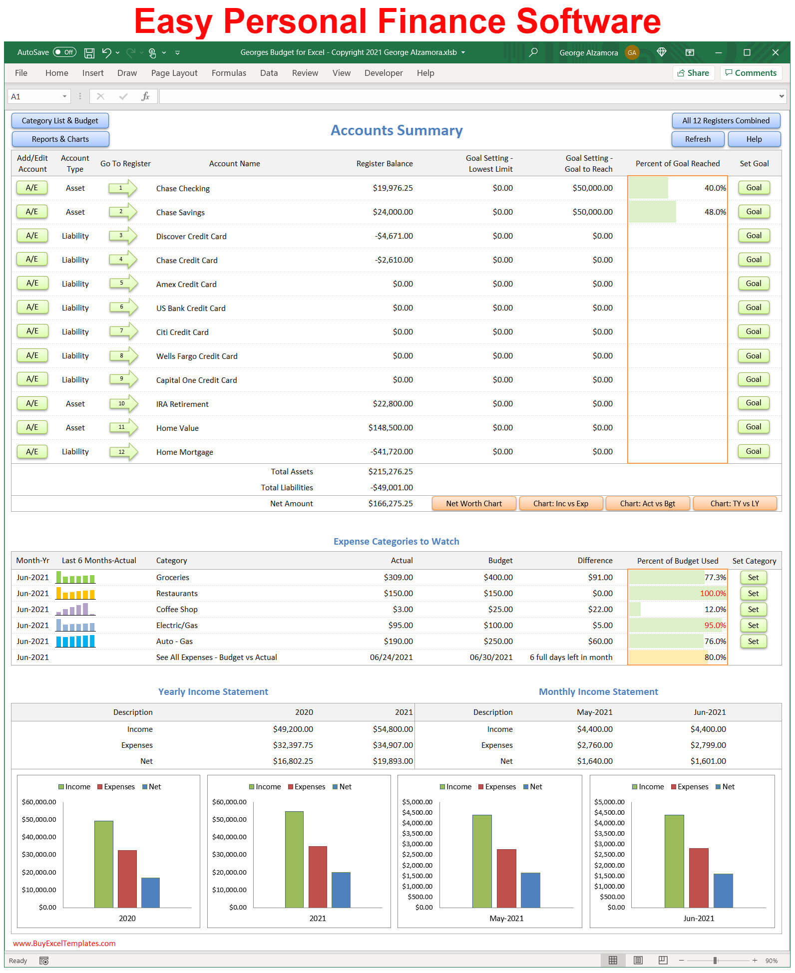
Task: Click the zoom slider handle
Action: pos(715,960)
